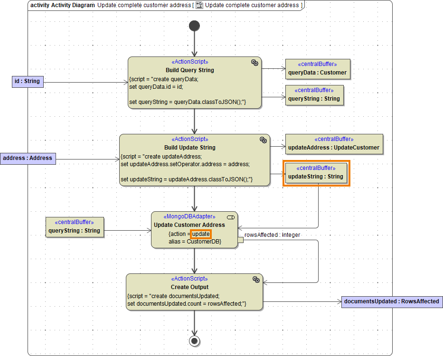443x356 pixels.
Task: Select the updateAddress UpdateCustomer central buffer
Action: 334,144
